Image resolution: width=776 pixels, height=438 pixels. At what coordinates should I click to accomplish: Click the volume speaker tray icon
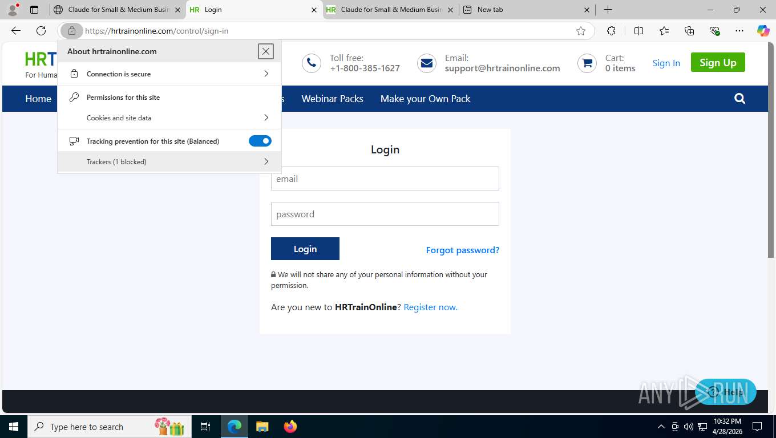689,427
